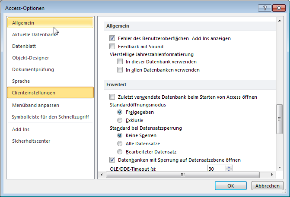Open Objekt-Designer options
Screen dimensions: 290x197
click(x=31, y=57)
